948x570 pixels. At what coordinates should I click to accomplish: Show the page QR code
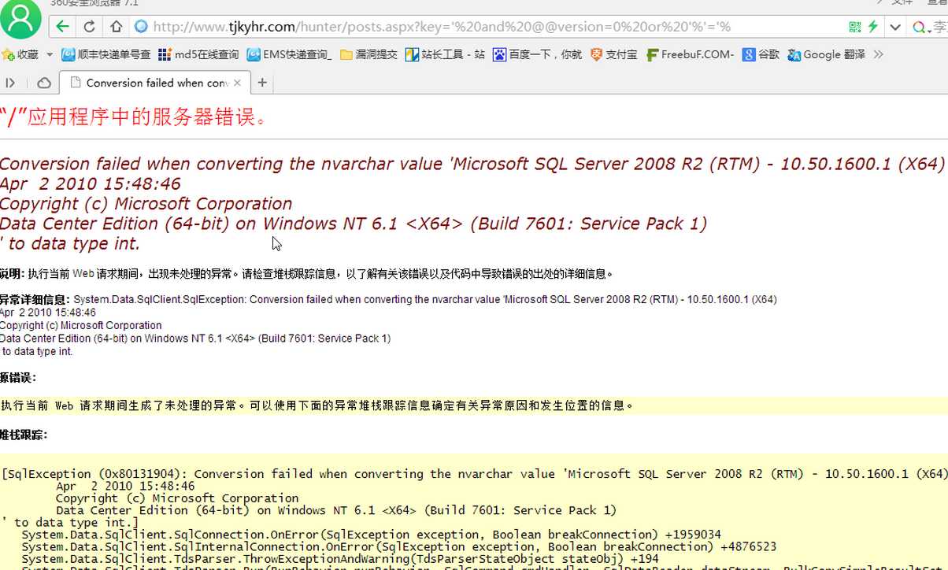[x=855, y=27]
